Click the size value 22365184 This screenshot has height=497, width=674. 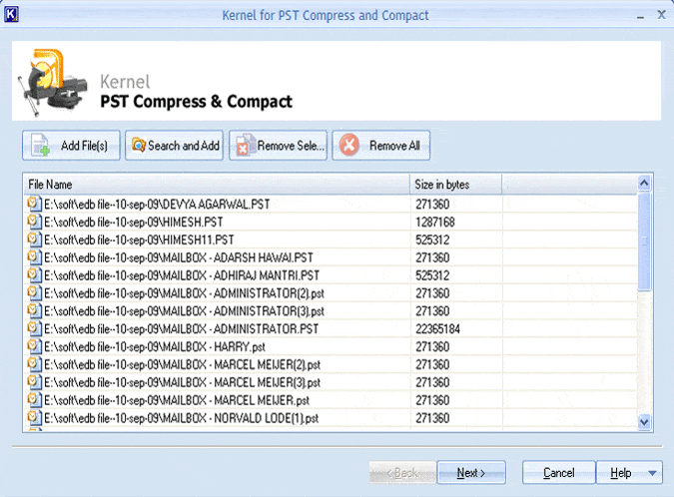coord(437,329)
